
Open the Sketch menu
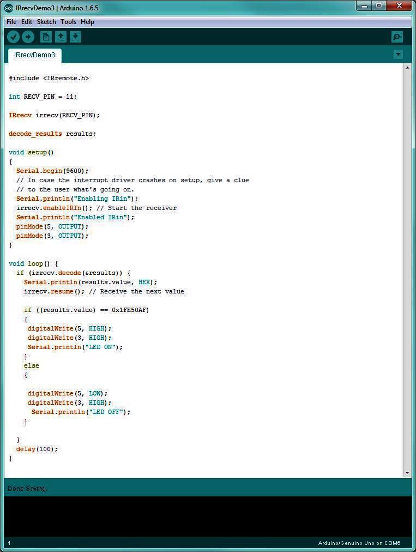pyautogui.click(x=46, y=22)
